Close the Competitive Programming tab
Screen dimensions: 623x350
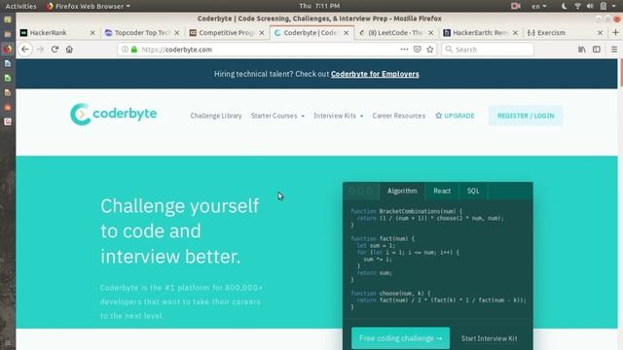pyautogui.click(x=262, y=33)
